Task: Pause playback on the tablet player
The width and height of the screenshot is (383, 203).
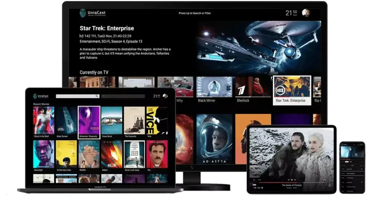Action: pos(292,180)
